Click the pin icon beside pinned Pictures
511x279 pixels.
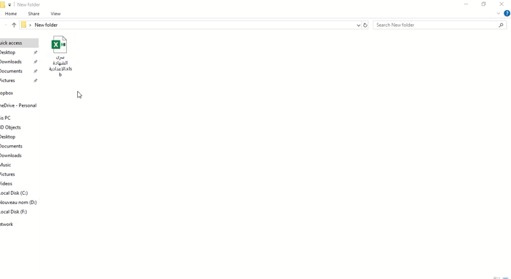pyautogui.click(x=35, y=81)
